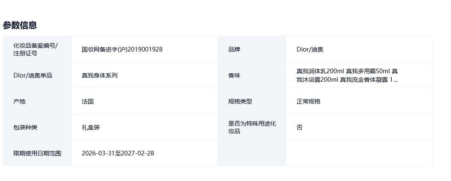The image size is (451, 181).
Task: Select the origin value 法国
Action: point(87,101)
